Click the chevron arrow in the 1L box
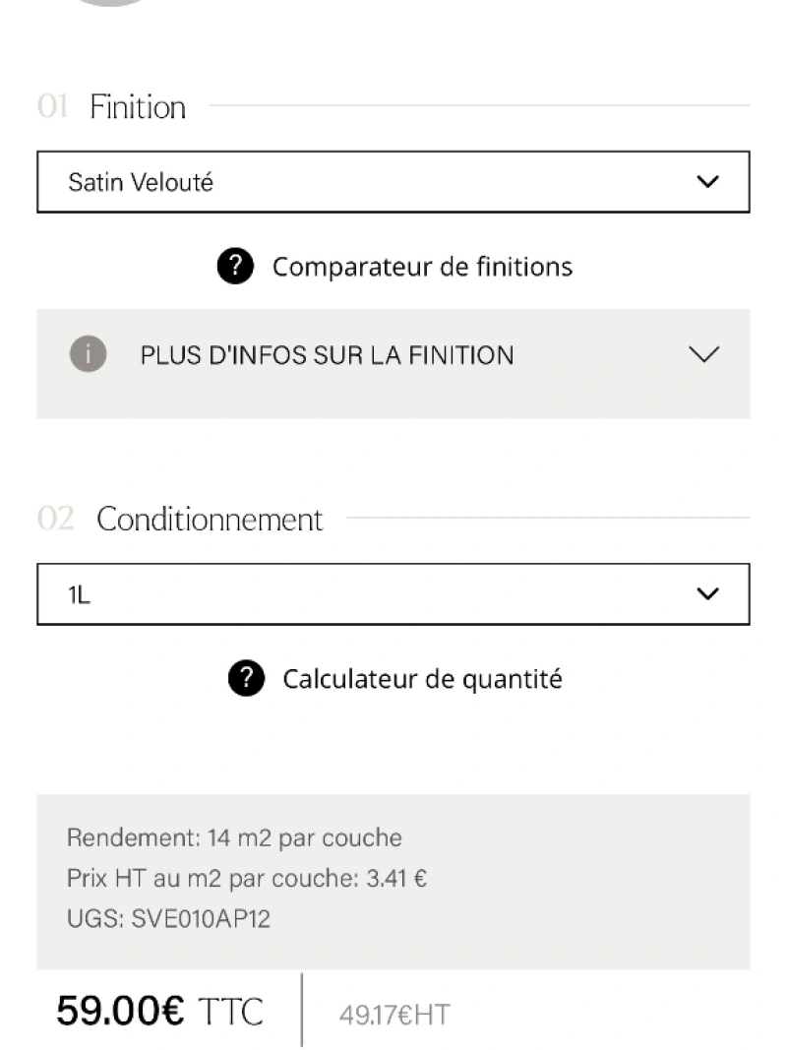This screenshot has height=1050, width=787. [707, 594]
